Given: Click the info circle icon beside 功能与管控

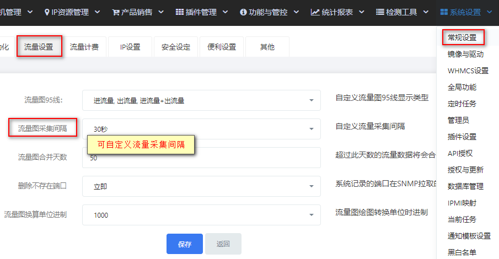Looking at the screenshot, I should coord(244,12).
